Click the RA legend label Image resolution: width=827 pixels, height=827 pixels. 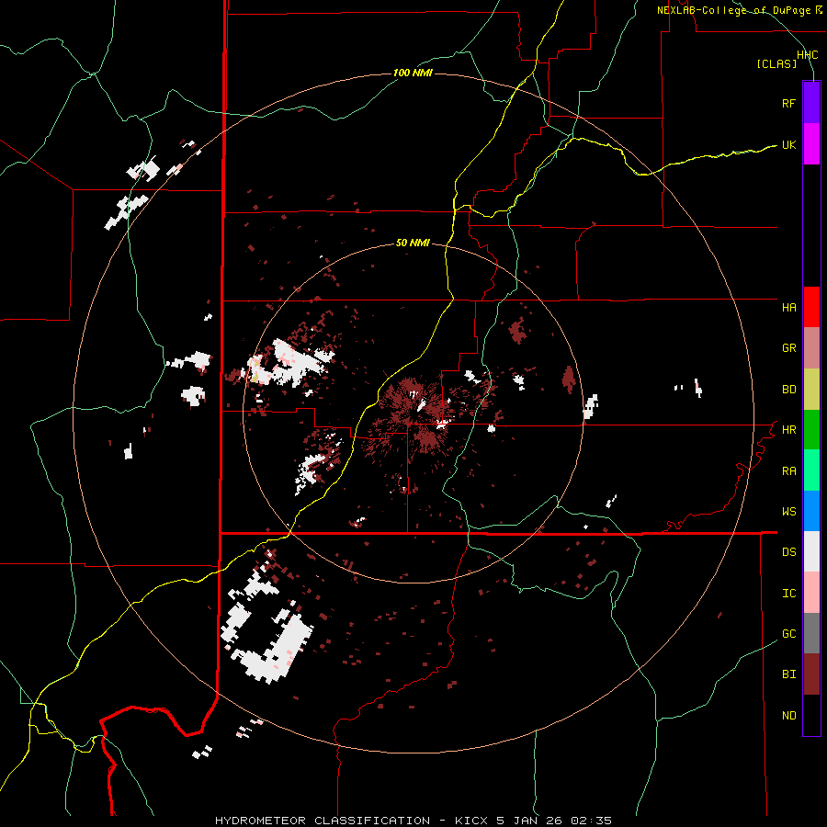788,471
